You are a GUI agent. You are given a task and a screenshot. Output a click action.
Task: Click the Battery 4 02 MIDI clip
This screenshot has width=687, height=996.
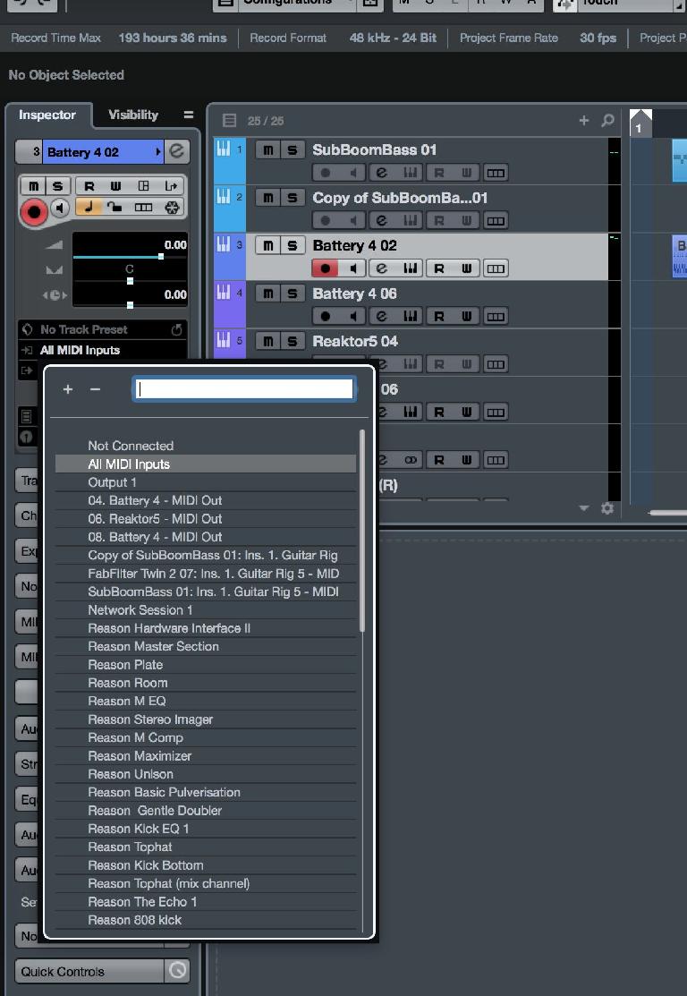(679, 257)
